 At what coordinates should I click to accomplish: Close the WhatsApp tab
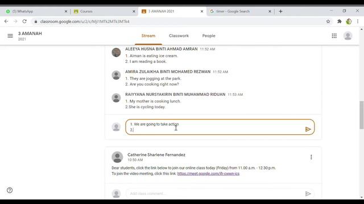point(66,11)
